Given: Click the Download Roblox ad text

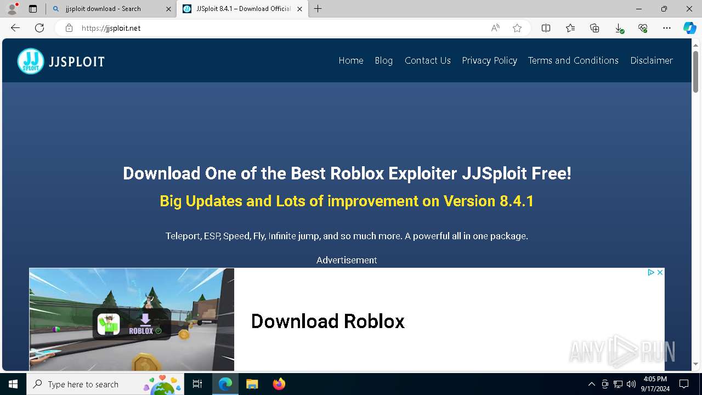Looking at the screenshot, I should (x=328, y=321).
